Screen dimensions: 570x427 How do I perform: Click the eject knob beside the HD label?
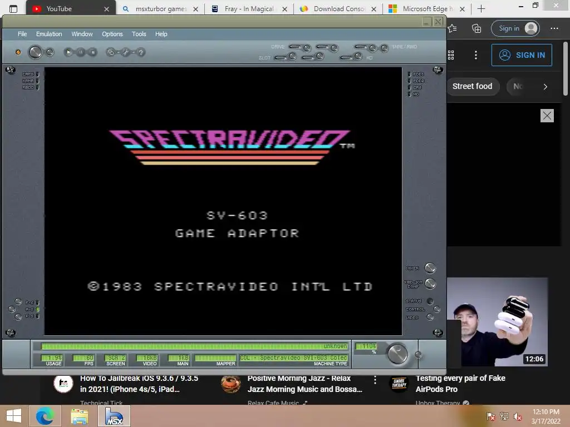click(x=358, y=56)
